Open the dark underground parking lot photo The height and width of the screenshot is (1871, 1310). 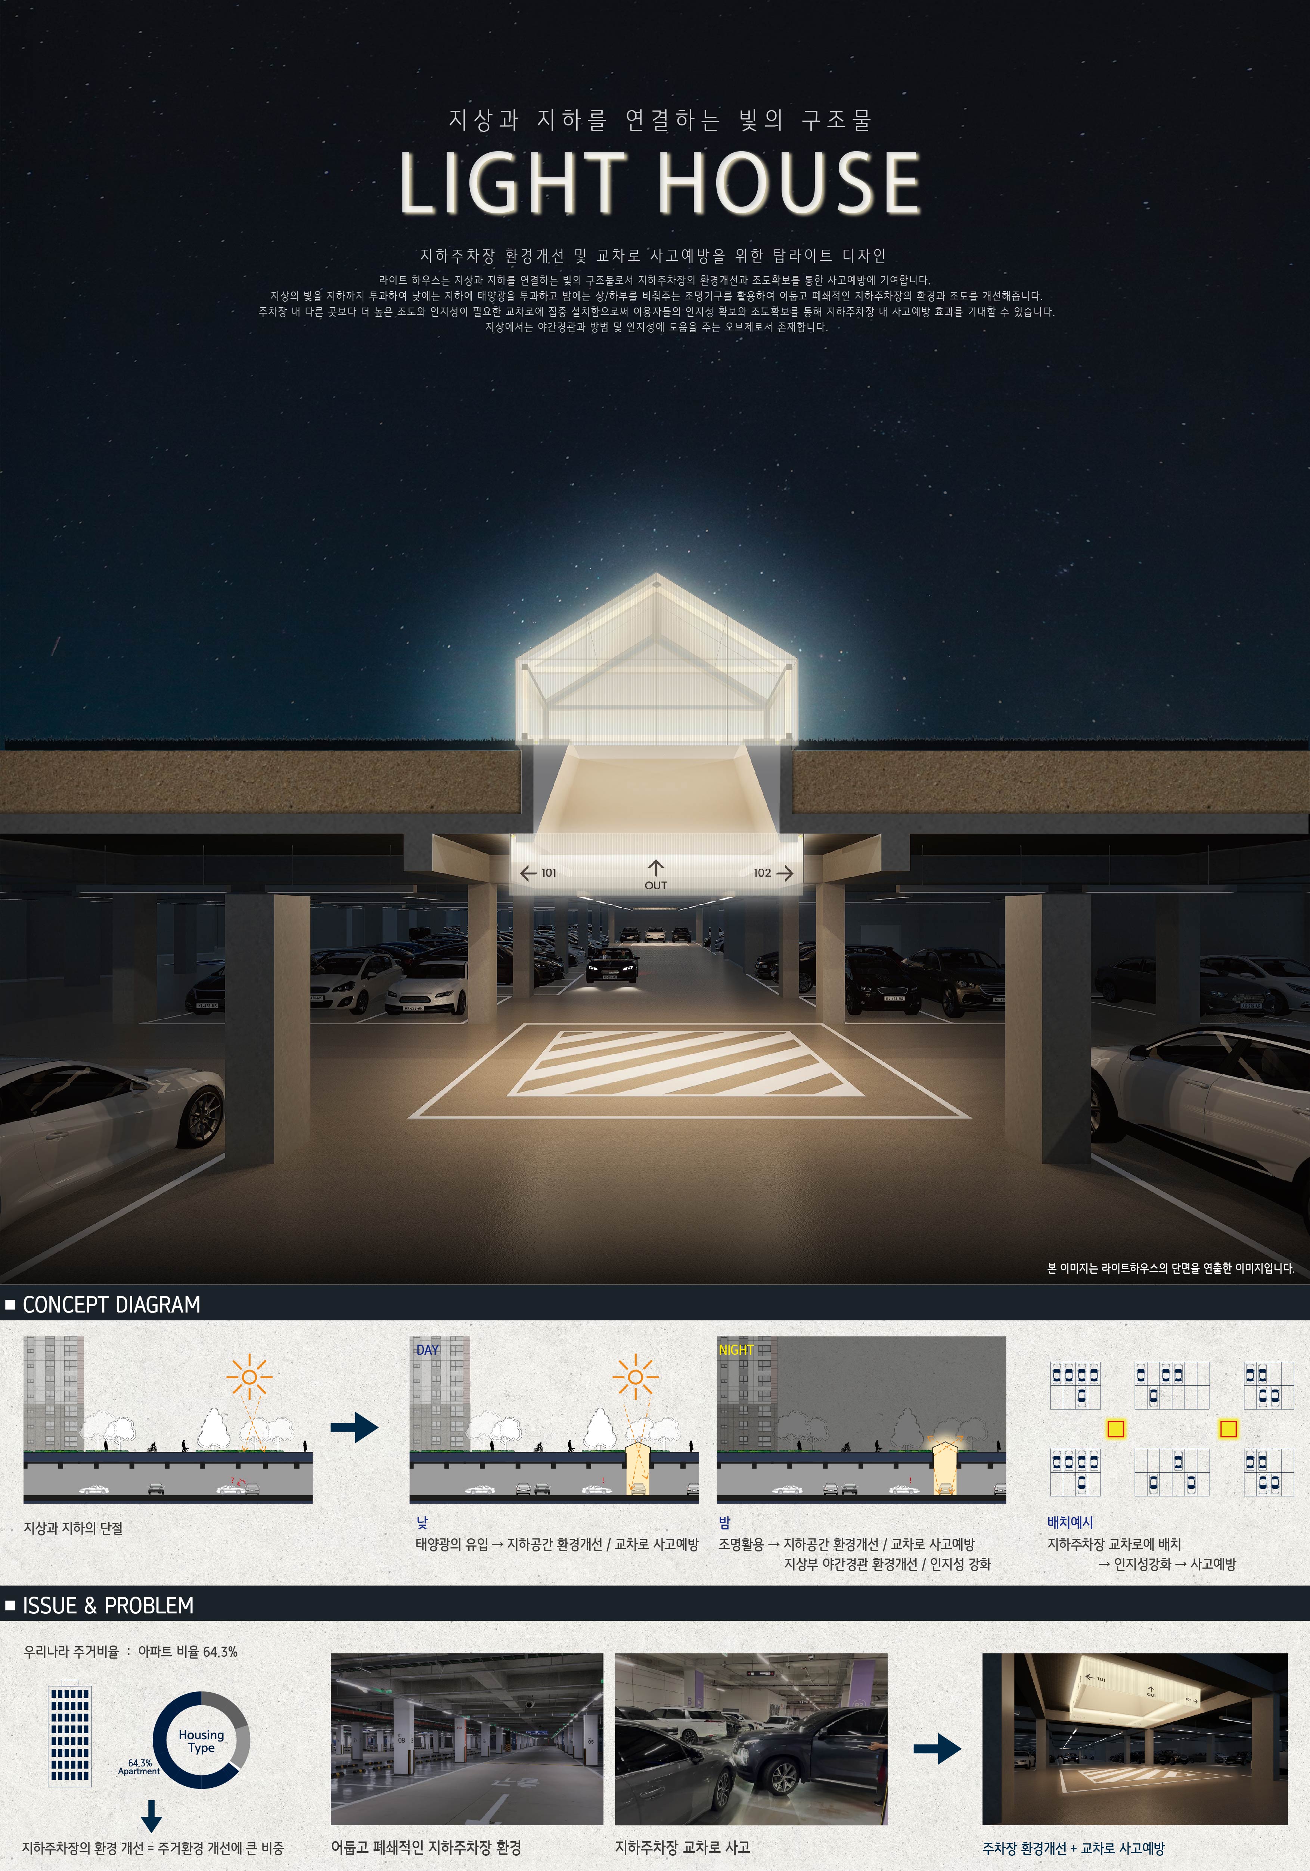click(x=467, y=1739)
